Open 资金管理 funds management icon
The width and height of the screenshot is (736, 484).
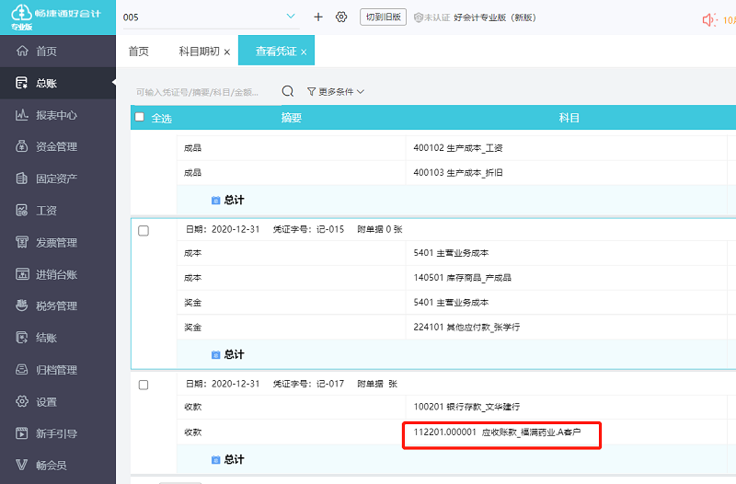pos(21,146)
